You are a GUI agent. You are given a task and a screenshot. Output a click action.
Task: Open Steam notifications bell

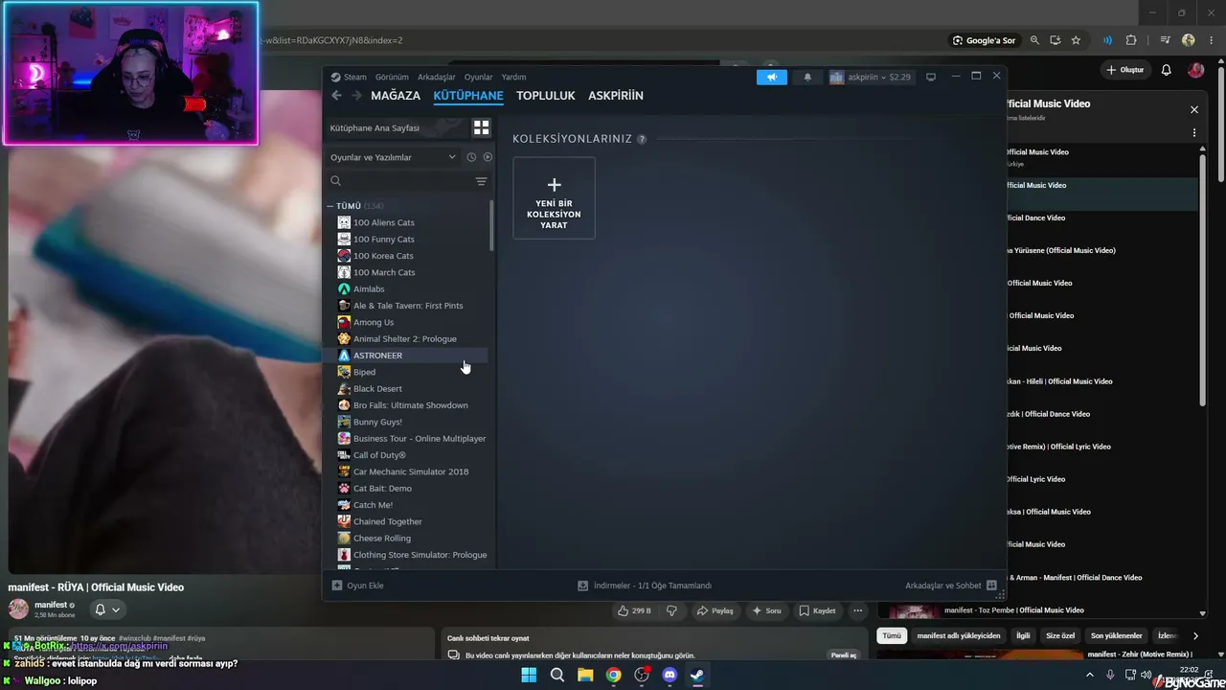[807, 77]
